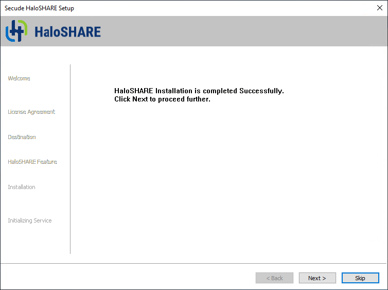Go to the Destination step

coord(22,137)
